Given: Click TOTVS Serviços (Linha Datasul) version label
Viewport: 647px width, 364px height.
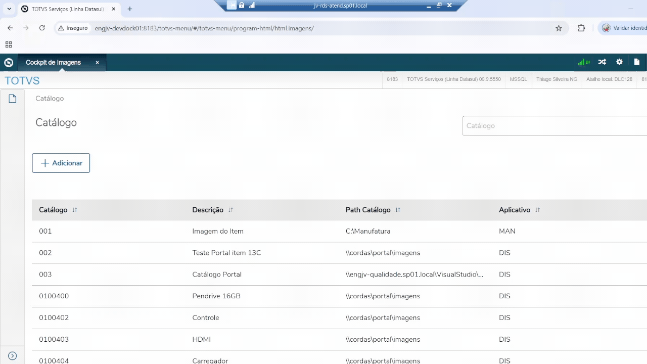Looking at the screenshot, I should 454,79.
